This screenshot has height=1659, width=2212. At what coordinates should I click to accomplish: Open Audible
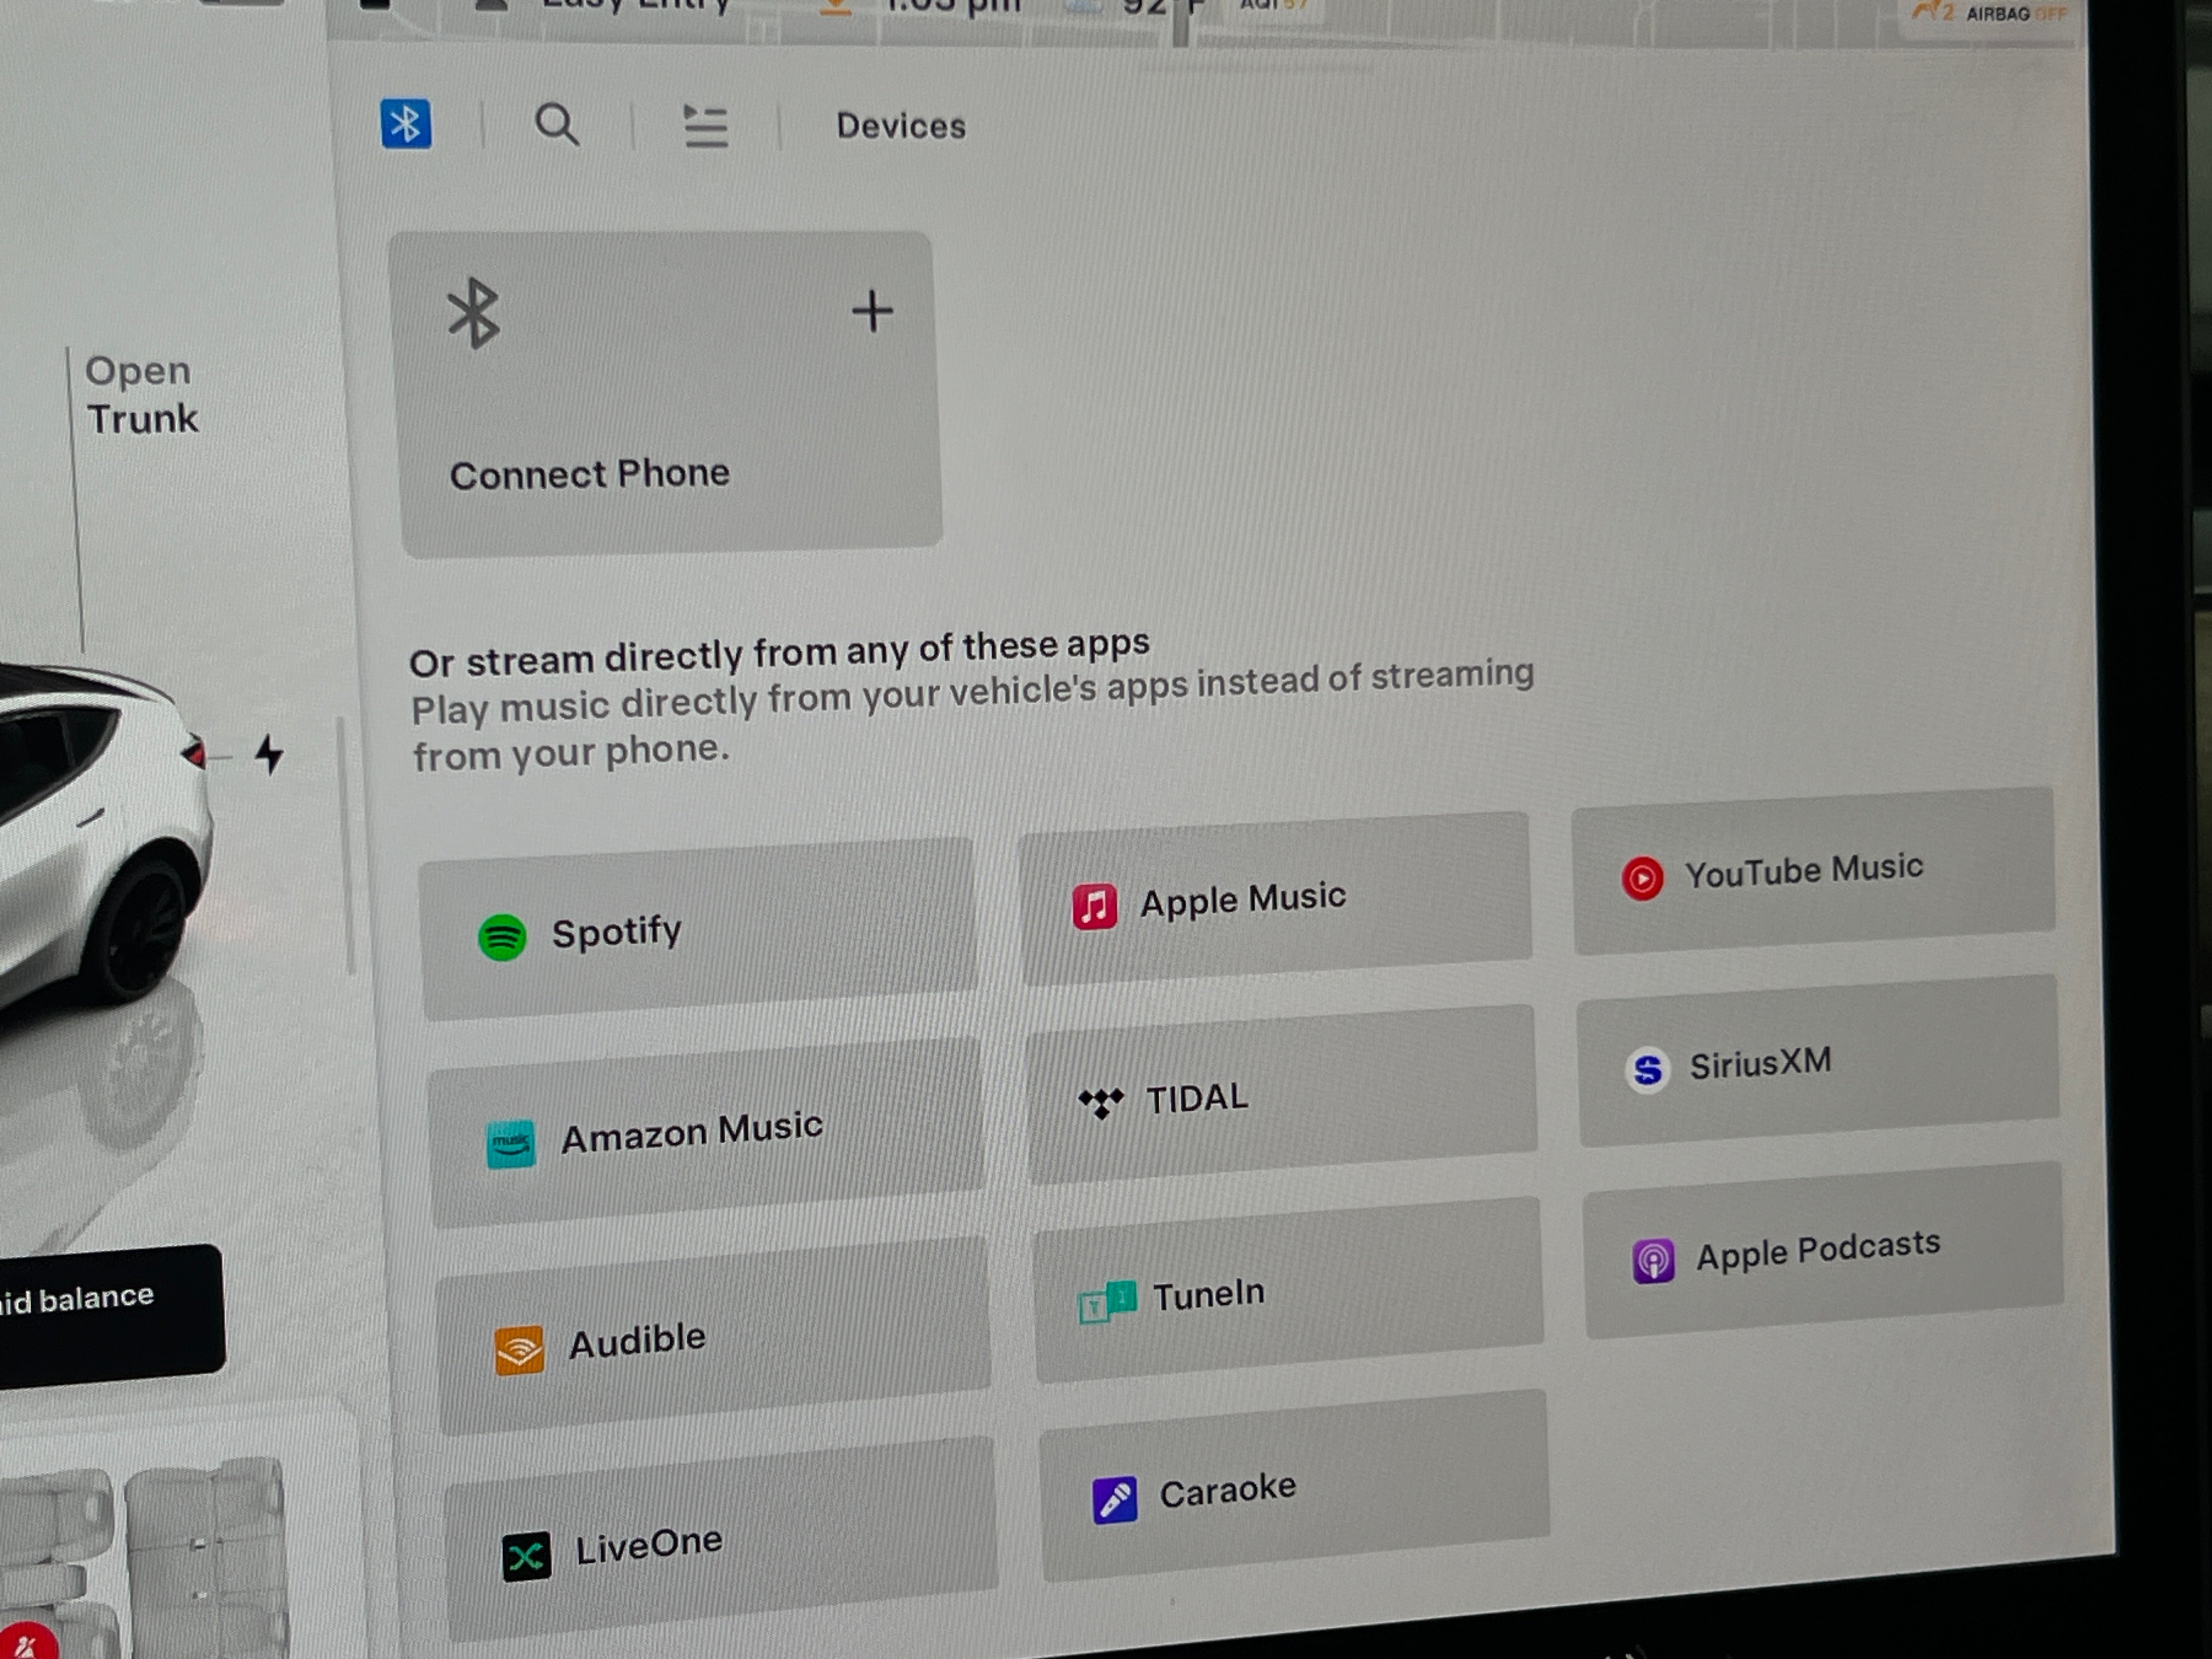(713, 1336)
